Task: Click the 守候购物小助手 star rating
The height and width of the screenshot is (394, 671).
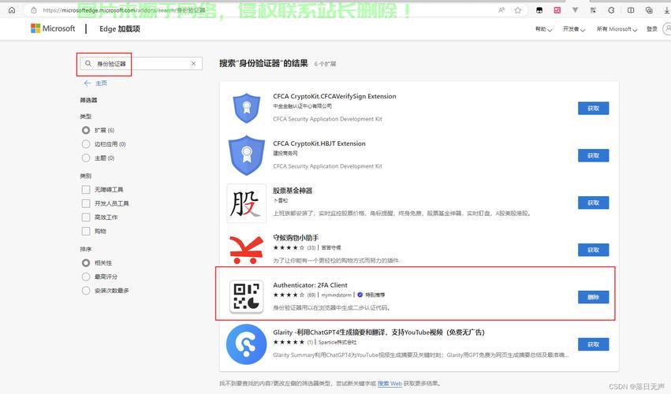Action: pyautogui.click(x=289, y=247)
